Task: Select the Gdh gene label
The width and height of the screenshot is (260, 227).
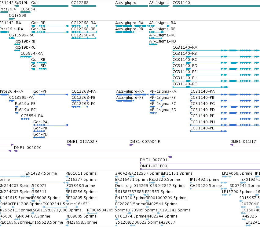Action: pyautogui.click(x=35, y=3)
